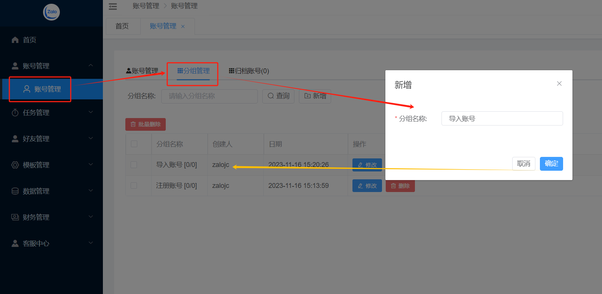Click the gear icon for 模板管理
602x294 pixels.
click(15, 165)
